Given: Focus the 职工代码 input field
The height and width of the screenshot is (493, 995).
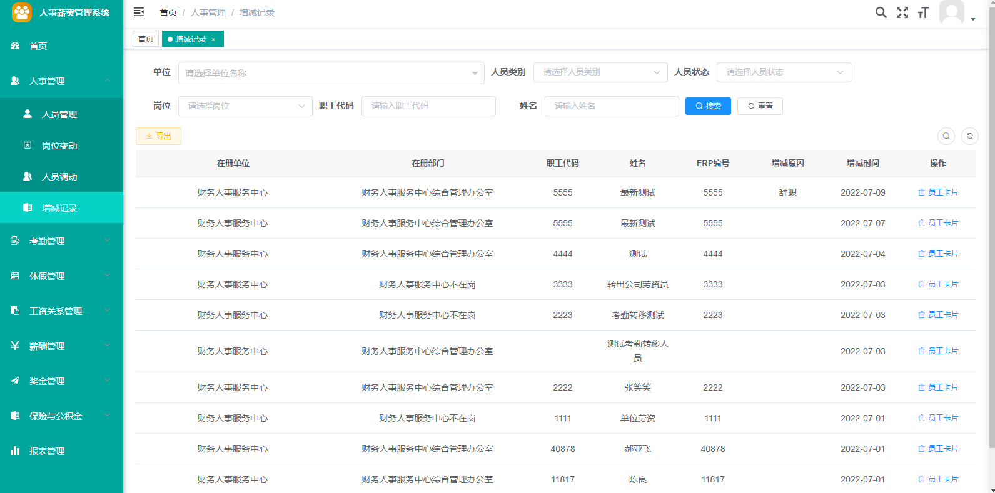Looking at the screenshot, I should (x=428, y=106).
